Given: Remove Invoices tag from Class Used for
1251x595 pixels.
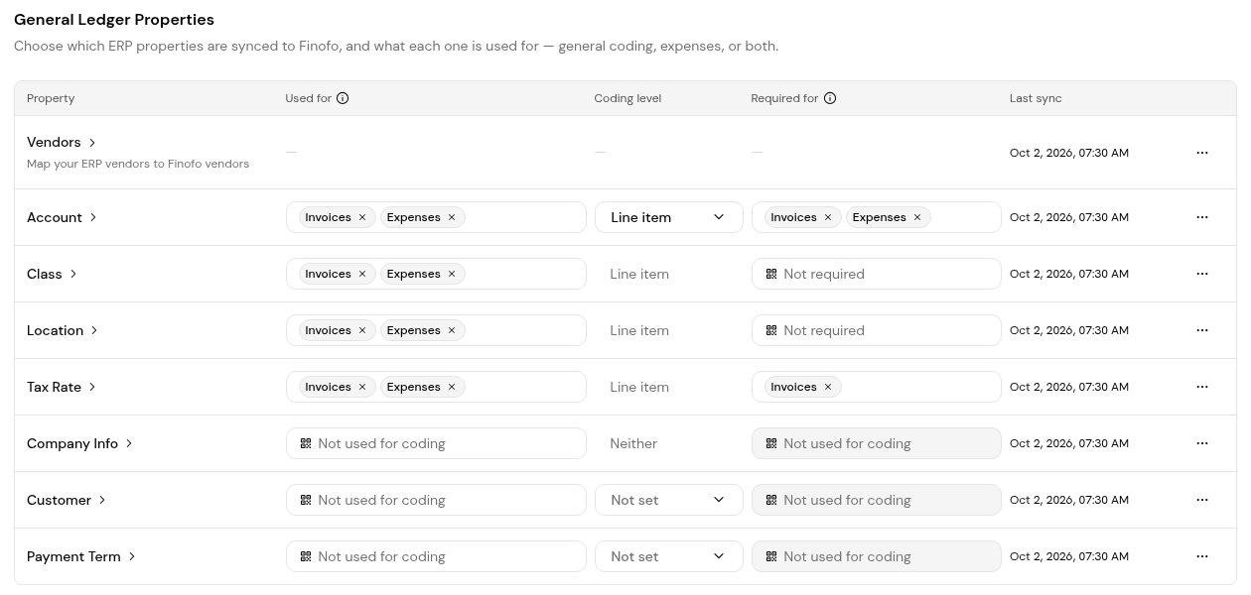Looking at the screenshot, I should coord(362,274).
